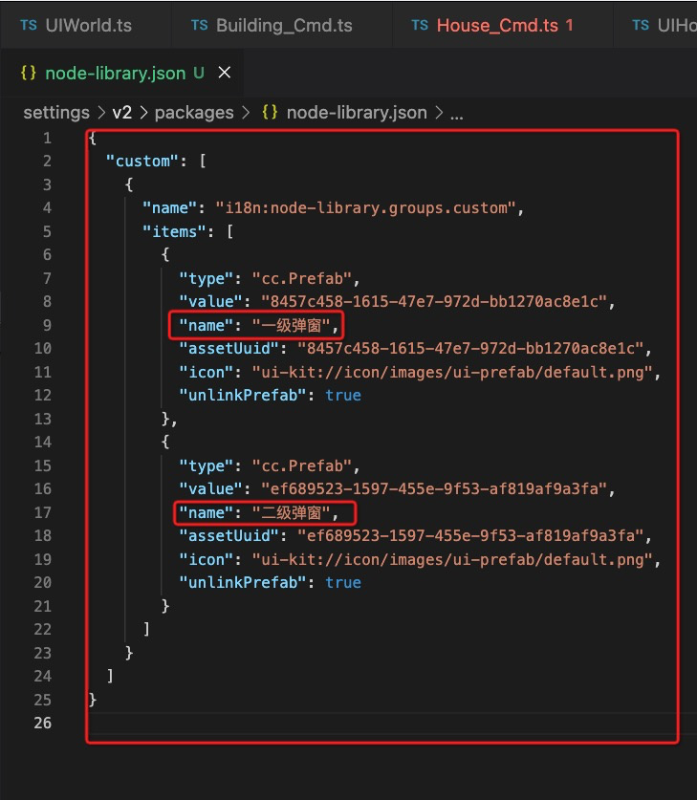Click the value UUID starting ef689523 on line 16
Screen dimensions: 697x800
pyautogui.click(x=434, y=488)
